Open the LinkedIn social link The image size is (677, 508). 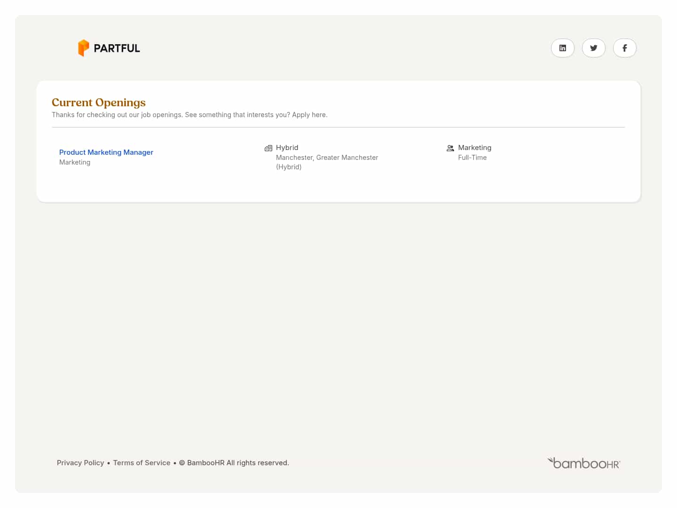pos(562,48)
